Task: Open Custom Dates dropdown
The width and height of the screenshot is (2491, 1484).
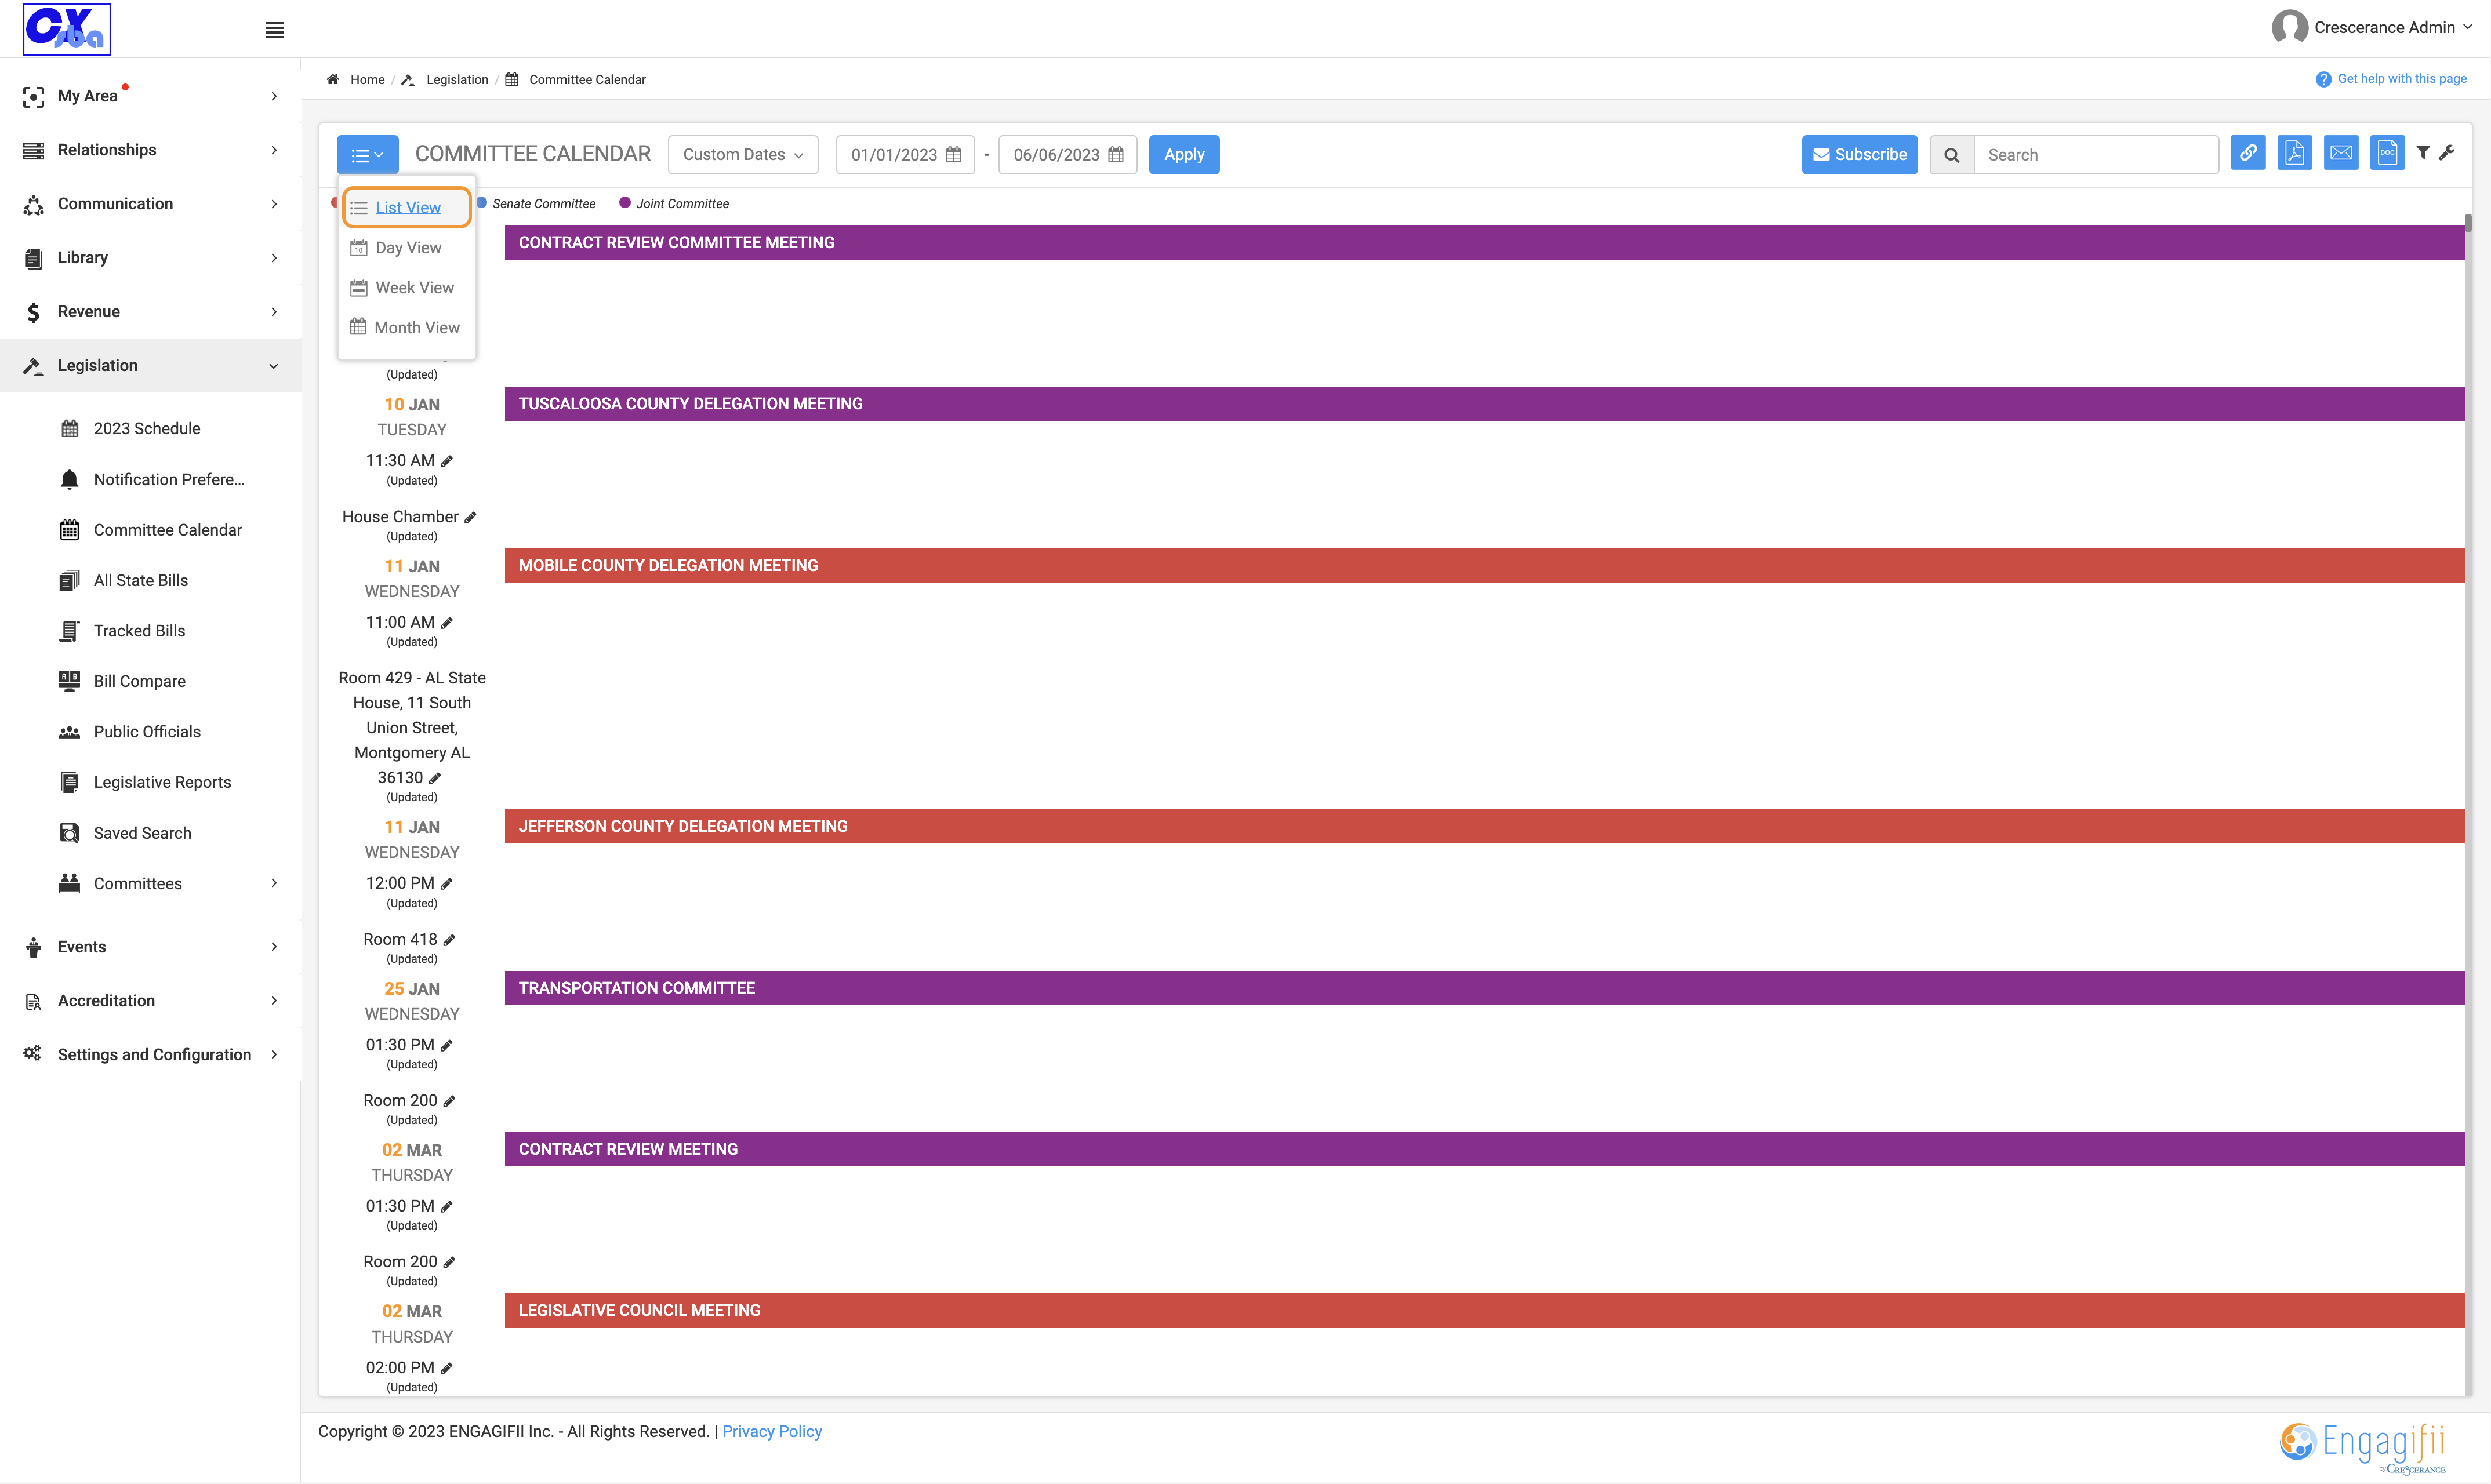Action: click(x=743, y=155)
